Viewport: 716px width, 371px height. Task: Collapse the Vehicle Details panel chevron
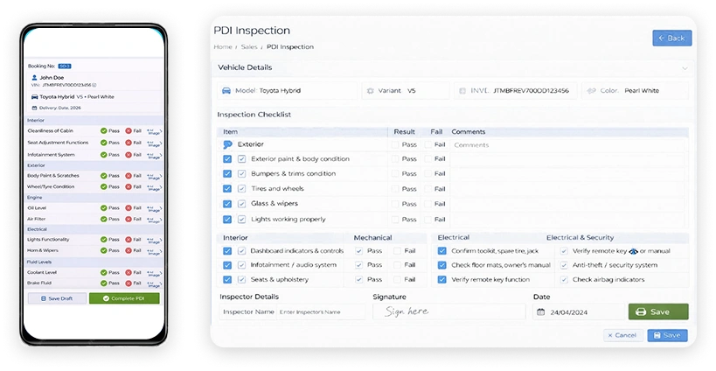coord(685,68)
